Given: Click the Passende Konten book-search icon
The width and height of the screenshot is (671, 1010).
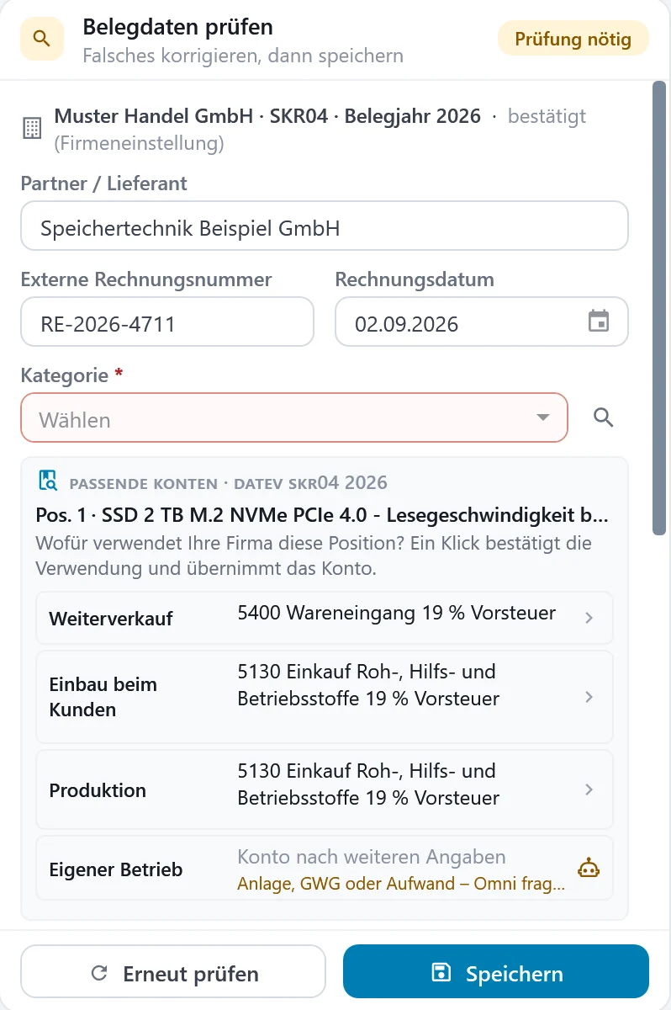Looking at the screenshot, I should 48,481.
